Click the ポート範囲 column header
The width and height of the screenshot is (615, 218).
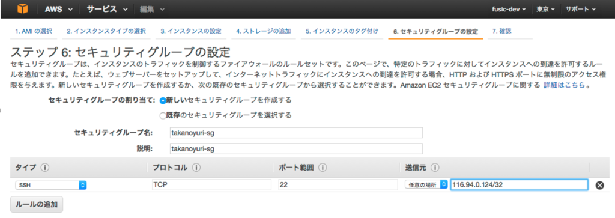pos(297,168)
